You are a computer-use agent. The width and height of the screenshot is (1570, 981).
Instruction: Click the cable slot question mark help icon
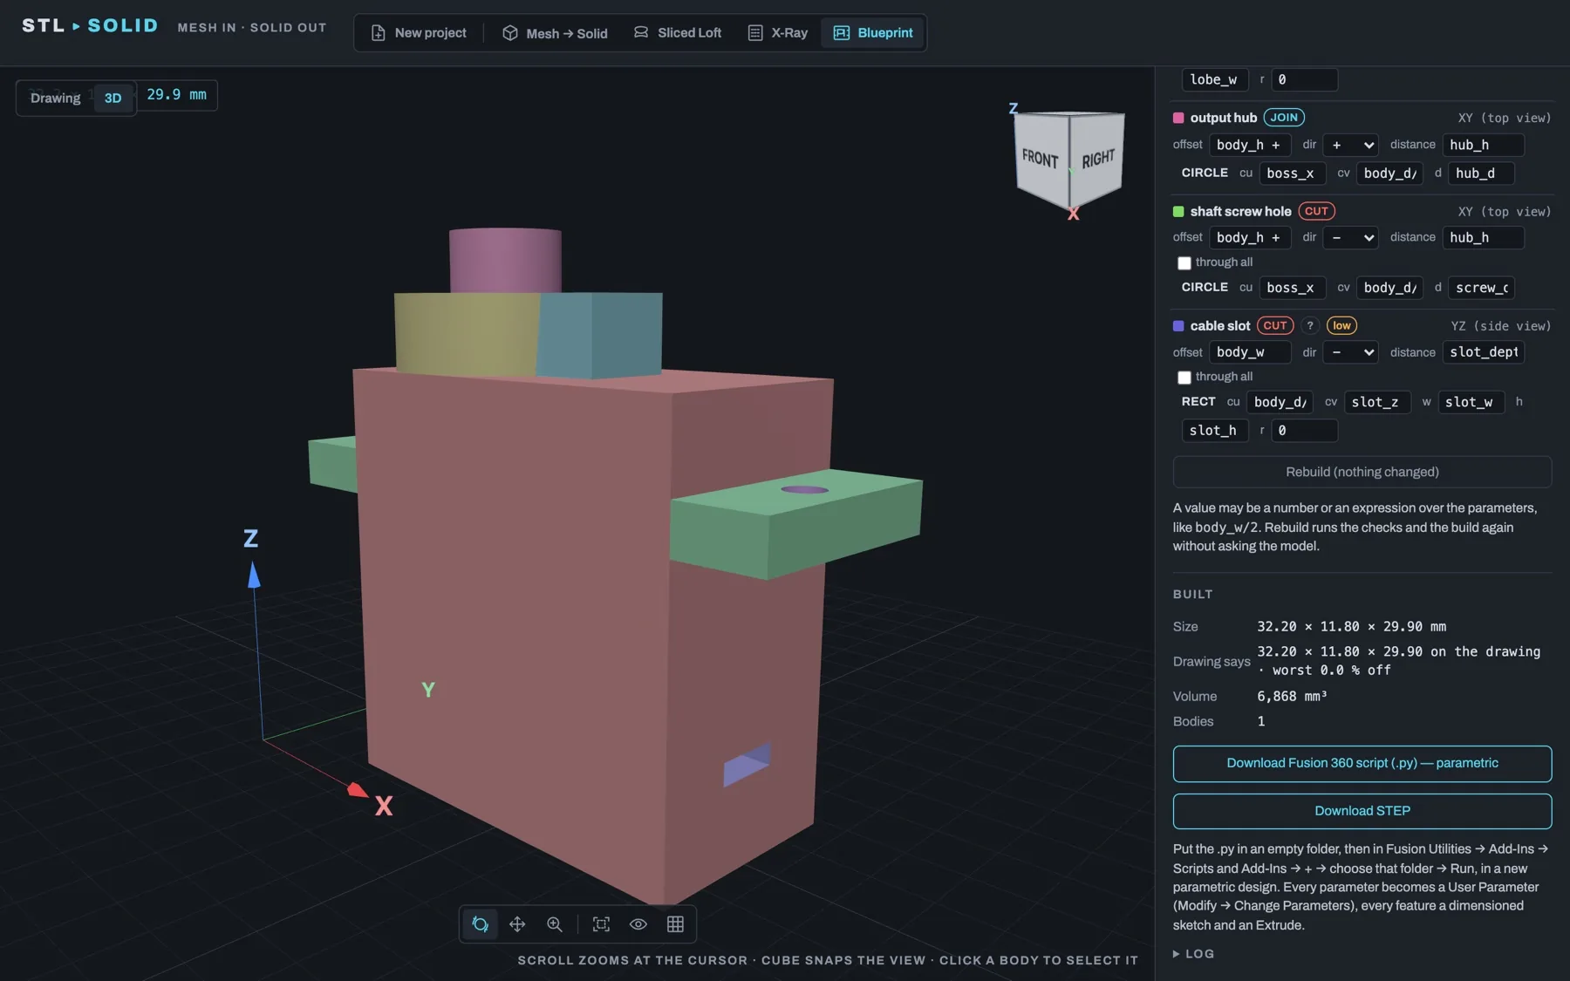coord(1310,325)
